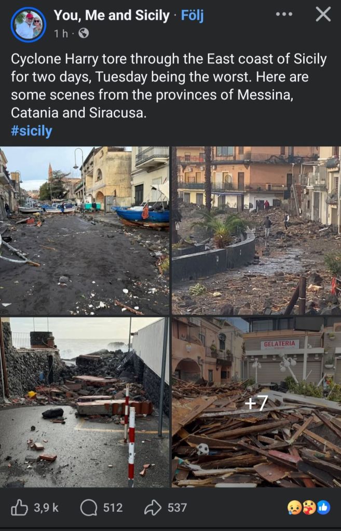Expand the +7 more photos tile

[x=256, y=402]
